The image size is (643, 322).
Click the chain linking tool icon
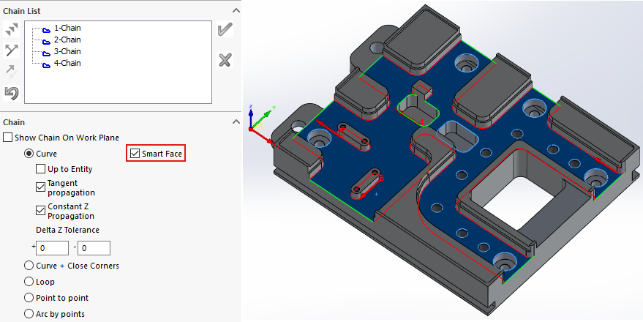point(11,50)
